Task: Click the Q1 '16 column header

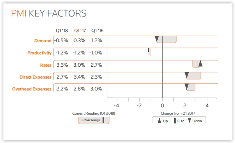Action: click(x=98, y=31)
